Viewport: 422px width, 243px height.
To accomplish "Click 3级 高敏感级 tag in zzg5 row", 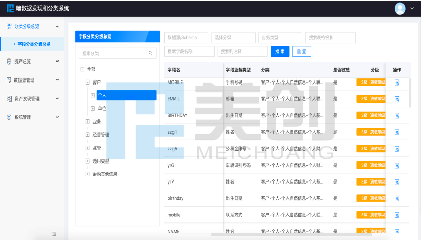I will tap(371, 149).
